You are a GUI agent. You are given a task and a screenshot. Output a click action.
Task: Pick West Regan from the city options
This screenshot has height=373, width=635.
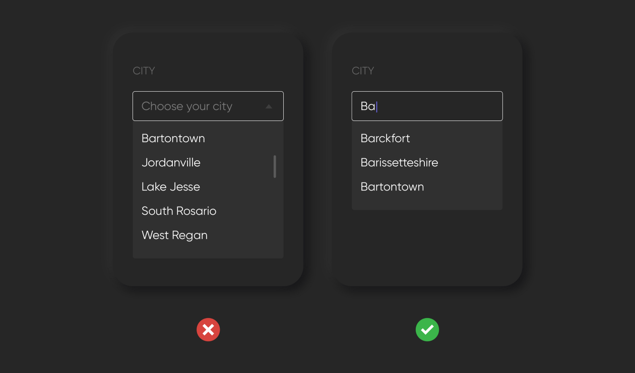point(174,235)
